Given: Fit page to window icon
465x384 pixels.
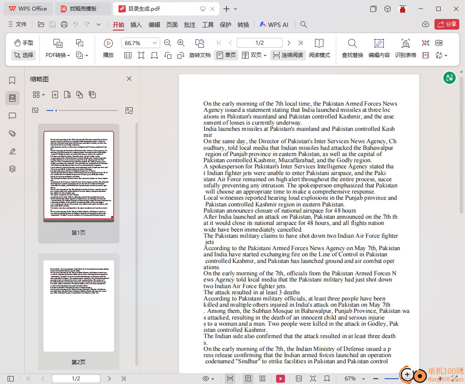Looking at the screenshot, I should tap(141, 55).
